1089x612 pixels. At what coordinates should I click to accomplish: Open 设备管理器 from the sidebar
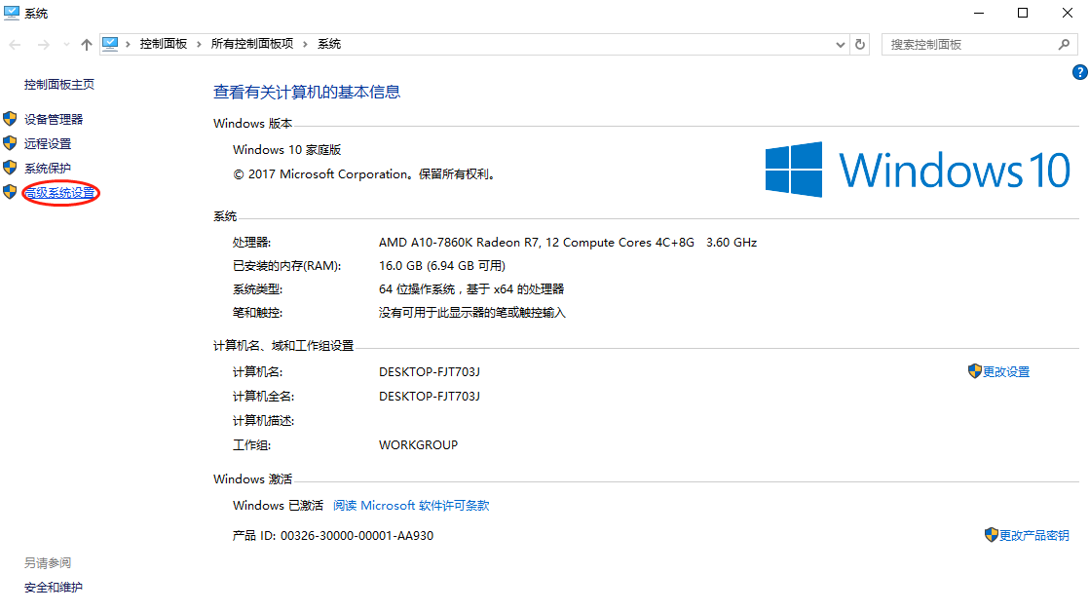coord(54,120)
